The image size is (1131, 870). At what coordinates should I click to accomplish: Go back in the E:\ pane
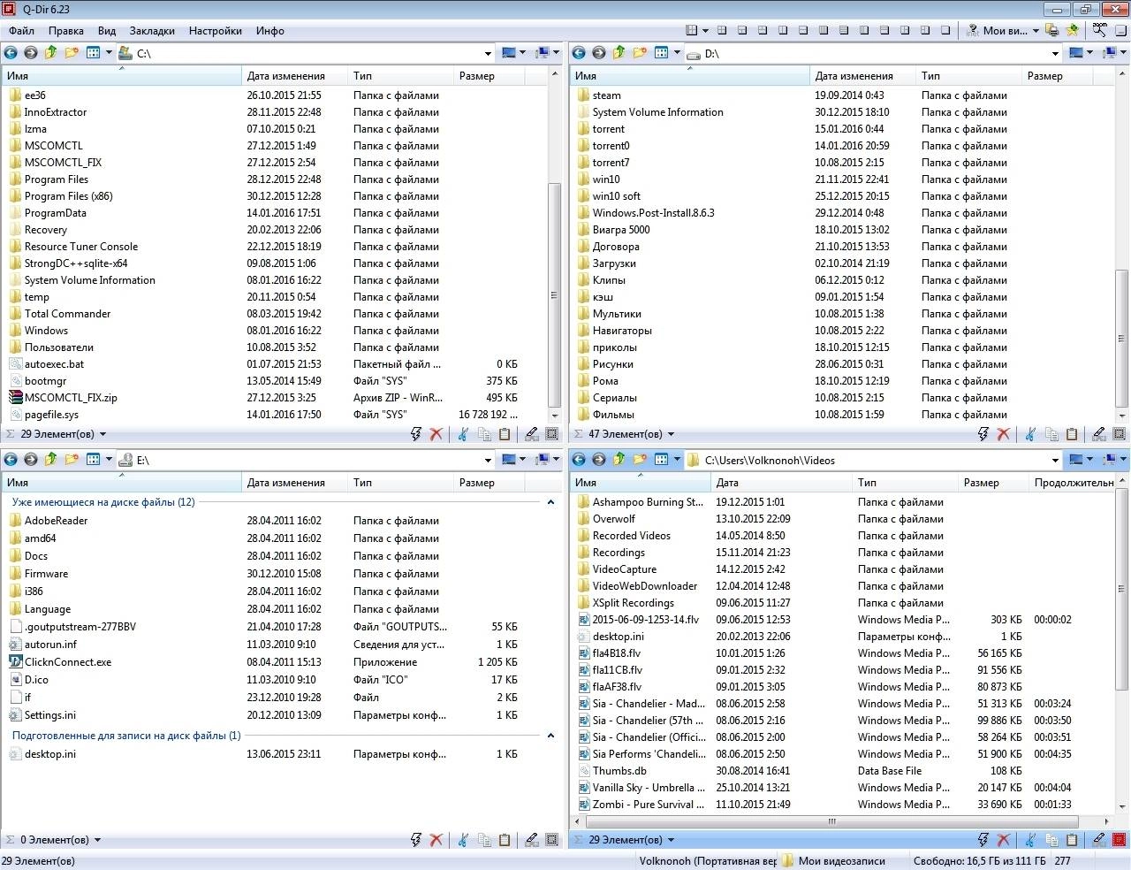[x=11, y=460]
